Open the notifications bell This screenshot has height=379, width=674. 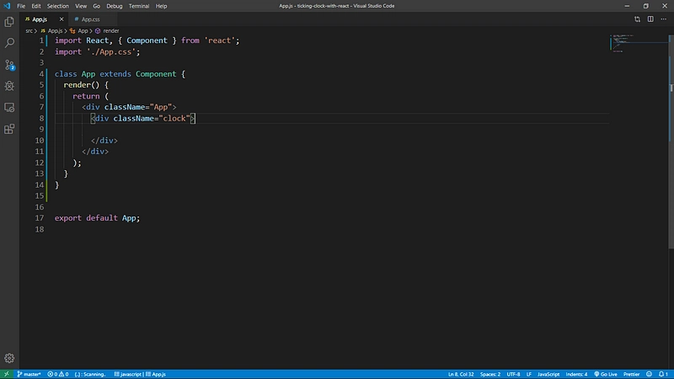point(663,374)
